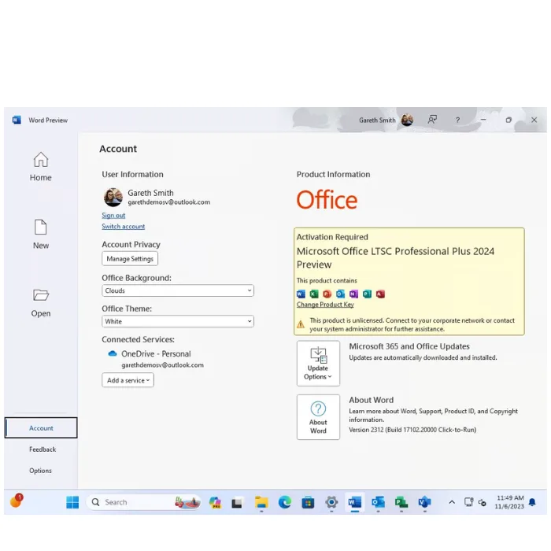Switch to Project in the taskbar
Viewport: 551px width, 551px height.
click(401, 502)
